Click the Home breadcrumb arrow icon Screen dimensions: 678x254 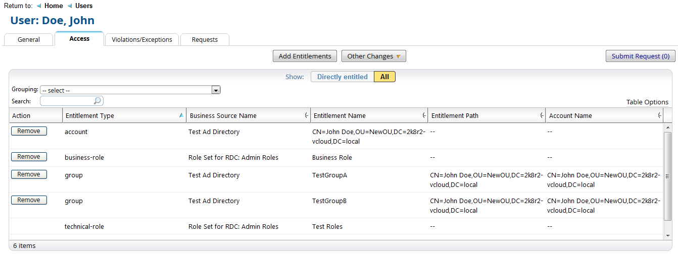[39, 6]
